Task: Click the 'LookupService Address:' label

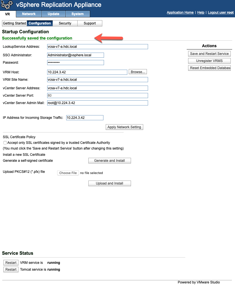Action: (21, 47)
